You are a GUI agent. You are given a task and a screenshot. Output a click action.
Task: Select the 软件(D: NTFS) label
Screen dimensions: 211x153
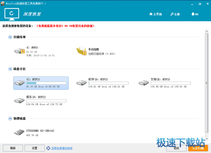pyautogui.click(x=98, y=79)
